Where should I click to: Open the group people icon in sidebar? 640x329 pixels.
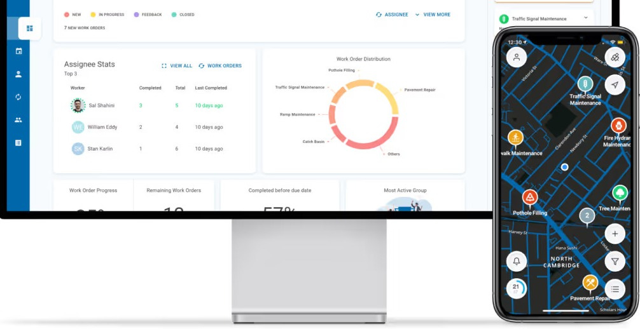click(18, 120)
